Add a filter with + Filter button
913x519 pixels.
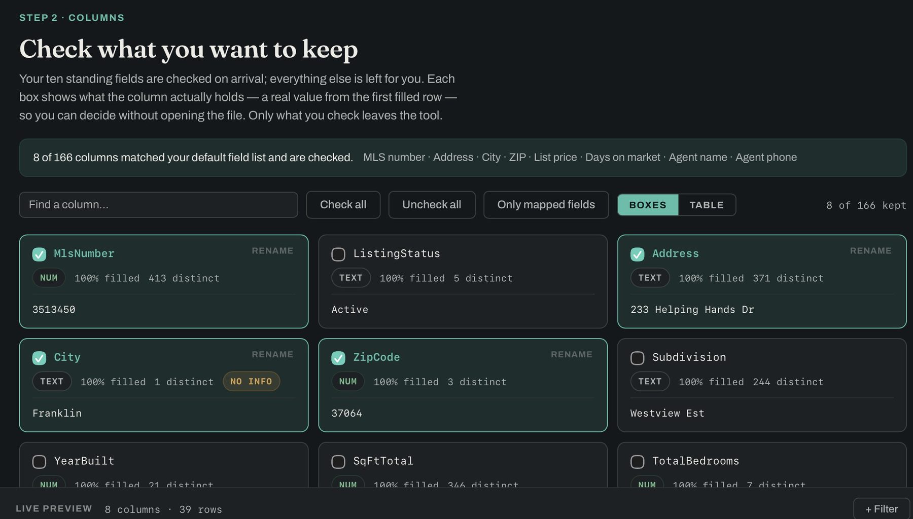(x=882, y=509)
